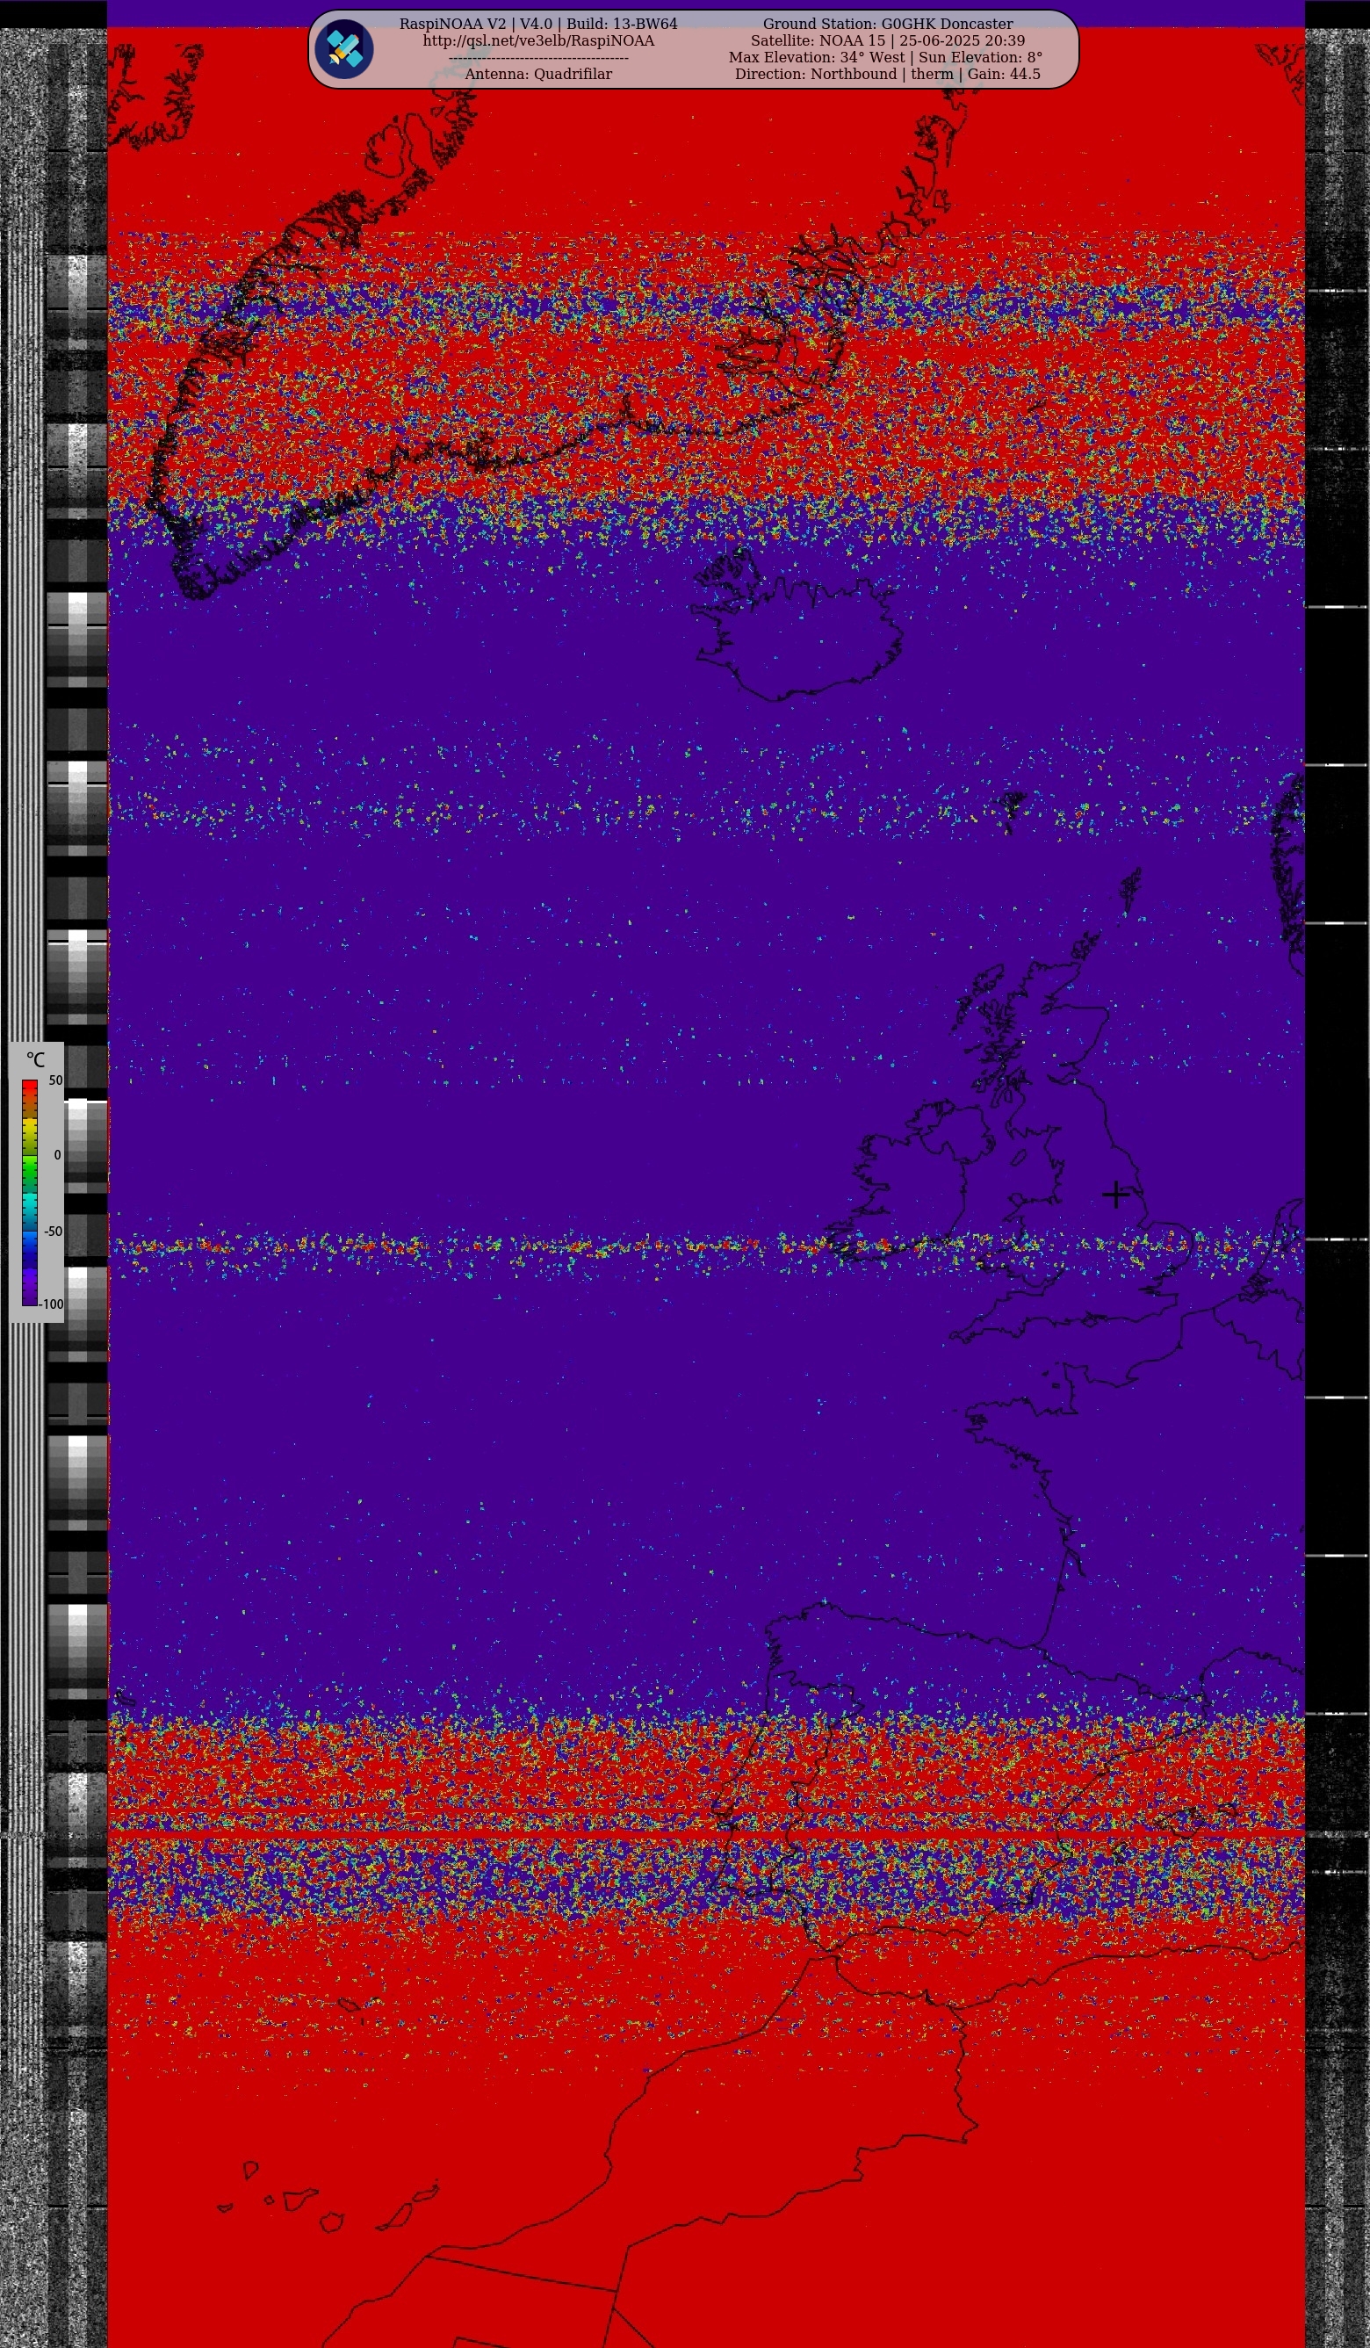The height and width of the screenshot is (2348, 1370).
Task: Click 'Ground Station: G0GHK Doncaster' text
Action: click(x=888, y=25)
